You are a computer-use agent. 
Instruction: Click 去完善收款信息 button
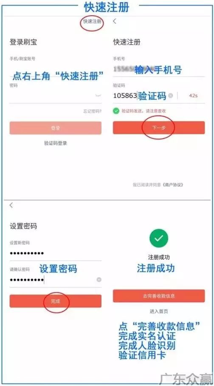(x=159, y=296)
